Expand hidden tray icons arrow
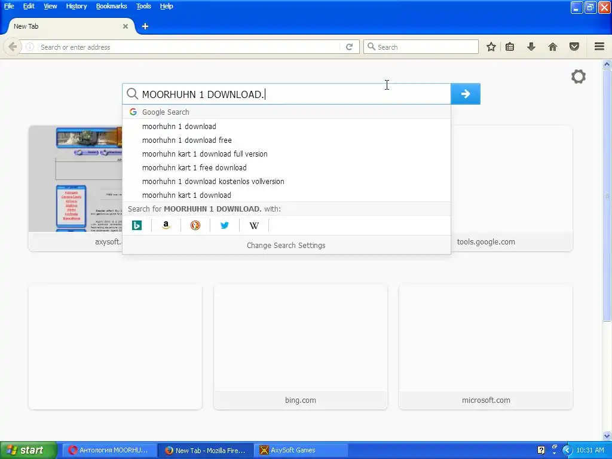The height and width of the screenshot is (459, 612). click(x=567, y=450)
